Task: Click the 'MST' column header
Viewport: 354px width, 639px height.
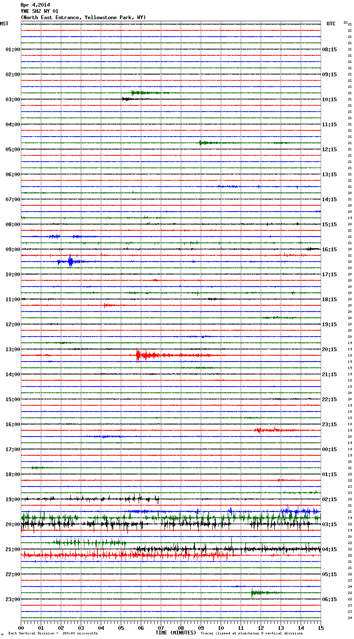Action: pos(4,24)
